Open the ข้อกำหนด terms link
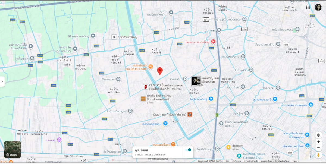The image size is (326, 164). (x=236, y=161)
